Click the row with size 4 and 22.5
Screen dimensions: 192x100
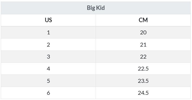[96, 69]
